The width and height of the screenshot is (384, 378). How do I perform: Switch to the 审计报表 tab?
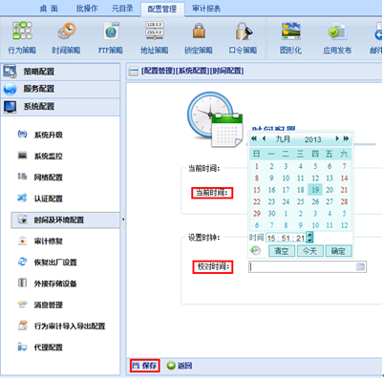coord(206,9)
